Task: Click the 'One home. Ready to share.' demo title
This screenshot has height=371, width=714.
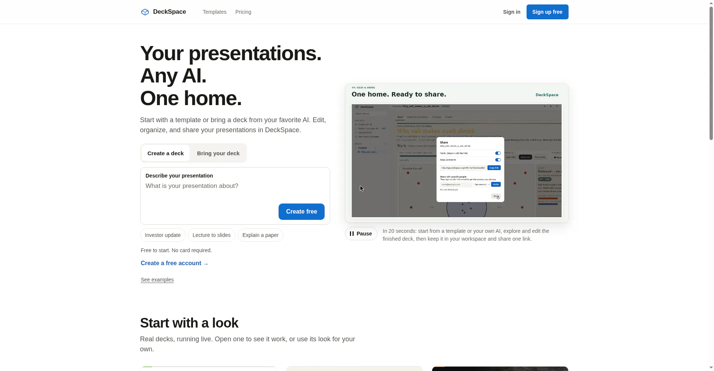Action: [x=399, y=94]
